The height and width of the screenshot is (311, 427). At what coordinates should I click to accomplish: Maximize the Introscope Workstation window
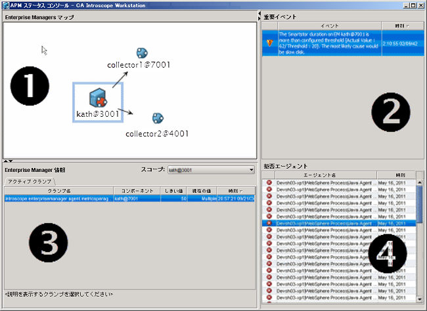coord(413,5)
